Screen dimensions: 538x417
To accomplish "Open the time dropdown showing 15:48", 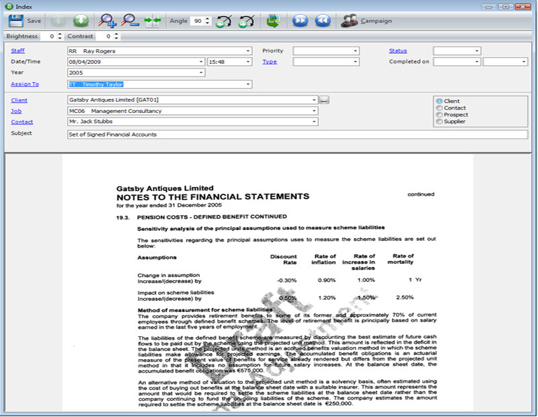I will pyautogui.click(x=247, y=62).
